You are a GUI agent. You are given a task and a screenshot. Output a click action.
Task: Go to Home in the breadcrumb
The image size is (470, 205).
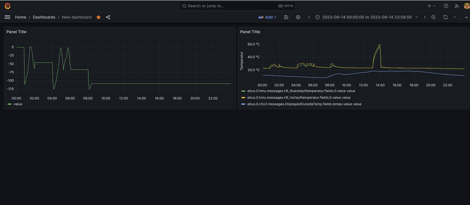20,17
